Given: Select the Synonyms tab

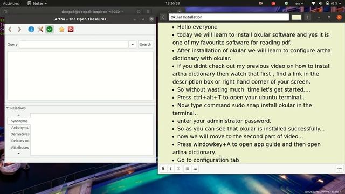Looking at the screenshot, I should 19,121.
